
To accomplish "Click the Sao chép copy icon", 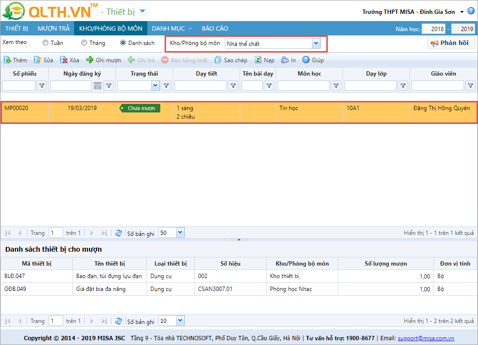I will tap(218, 60).
